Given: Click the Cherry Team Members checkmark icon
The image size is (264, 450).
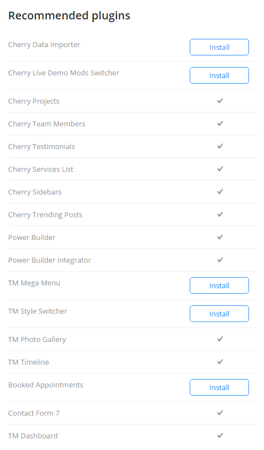Looking at the screenshot, I should (220, 124).
